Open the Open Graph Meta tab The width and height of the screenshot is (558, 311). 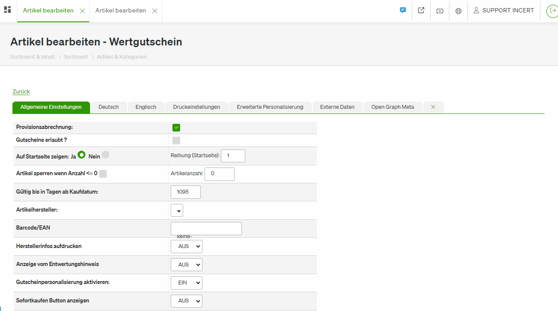(x=393, y=107)
